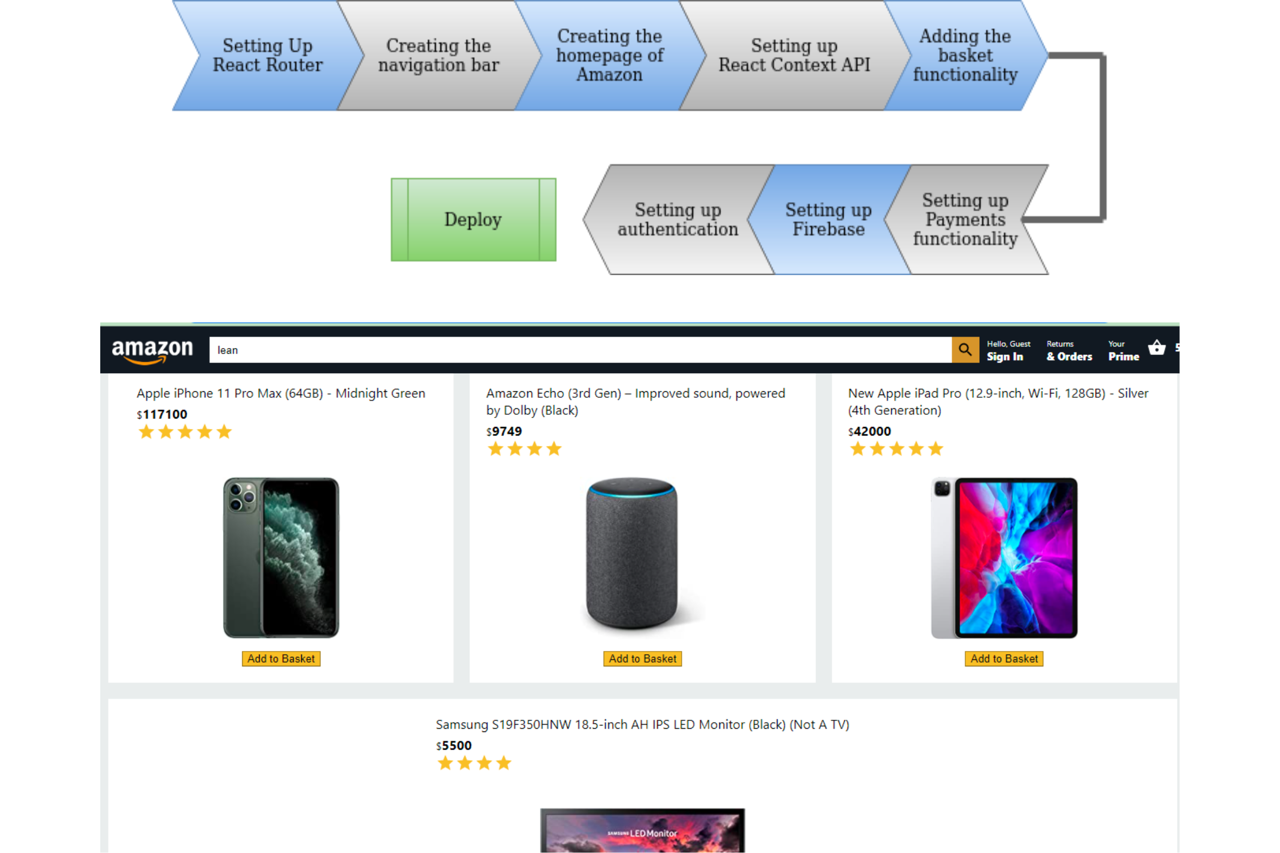Click the Samsung LED monitor image
1280x853 pixels.
[643, 830]
